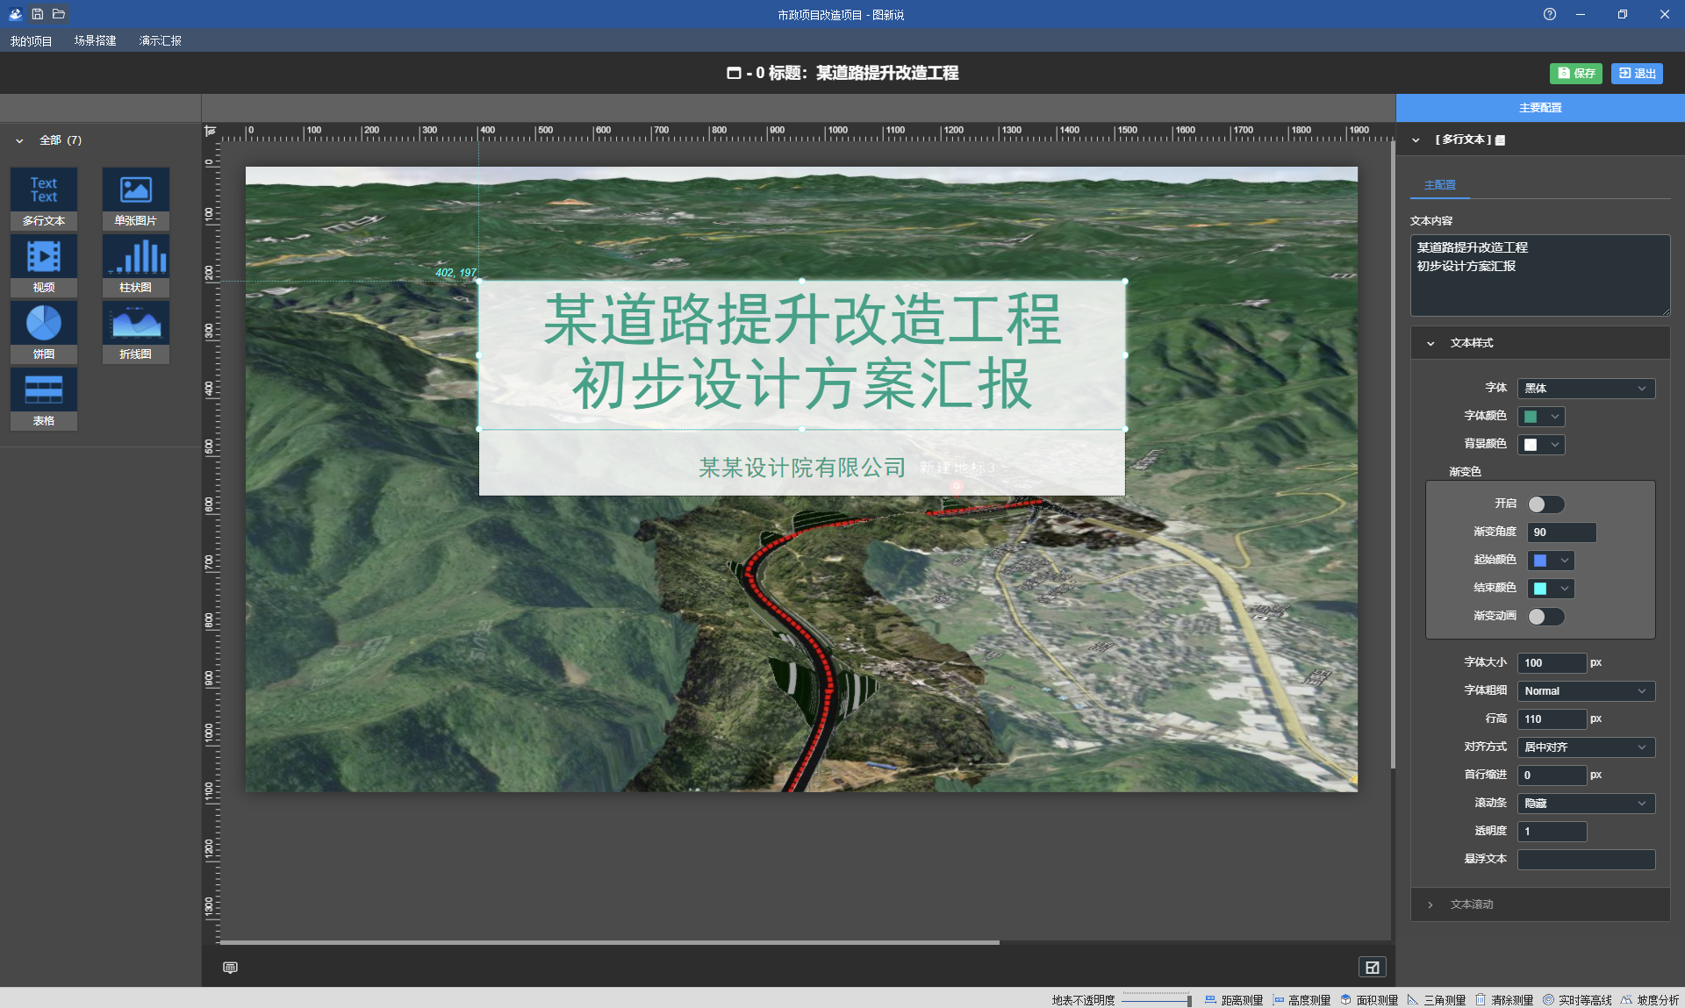Expand the text scrolling (文本滚动) section
The width and height of the screenshot is (1685, 1008).
[x=1471, y=904]
